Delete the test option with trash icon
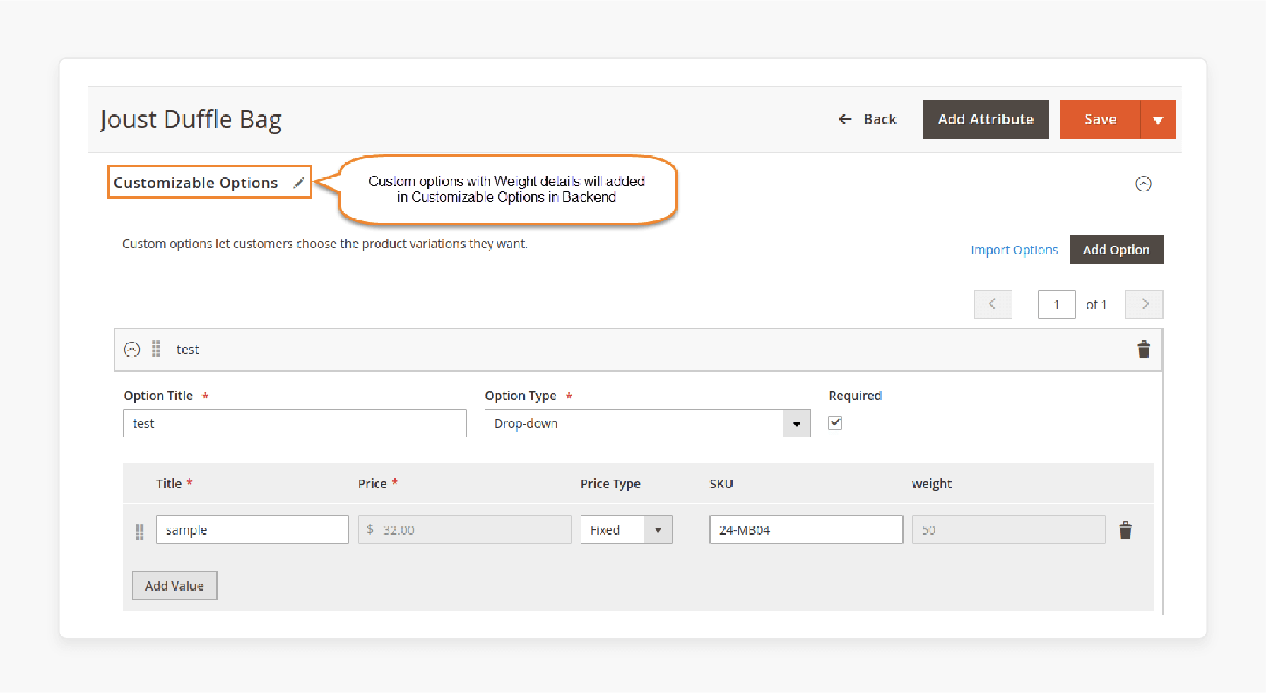The image size is (1266, 693). click(1143, 350)
